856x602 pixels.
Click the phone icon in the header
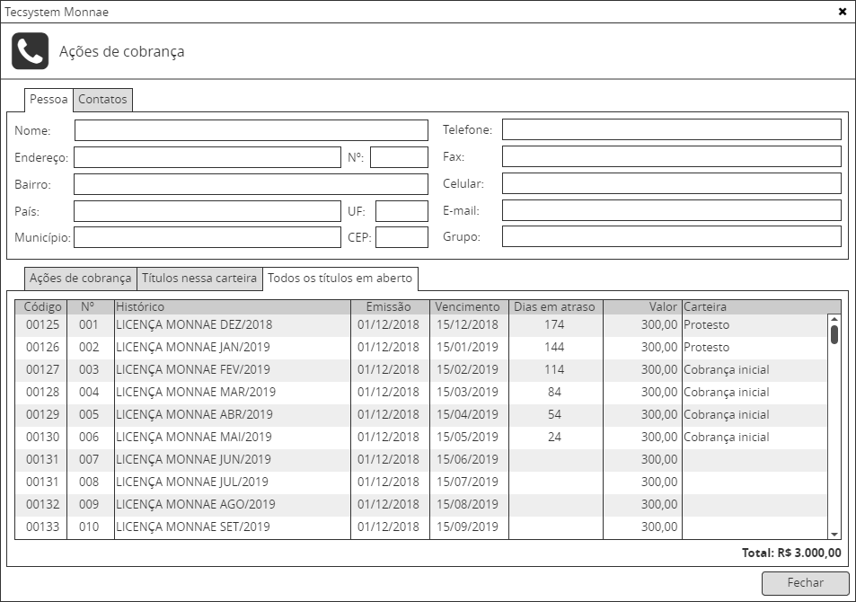pyautogui.click(x=30, y=51)
